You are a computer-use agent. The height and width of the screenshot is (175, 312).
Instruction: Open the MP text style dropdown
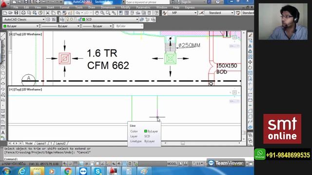[x=195, y=13]
